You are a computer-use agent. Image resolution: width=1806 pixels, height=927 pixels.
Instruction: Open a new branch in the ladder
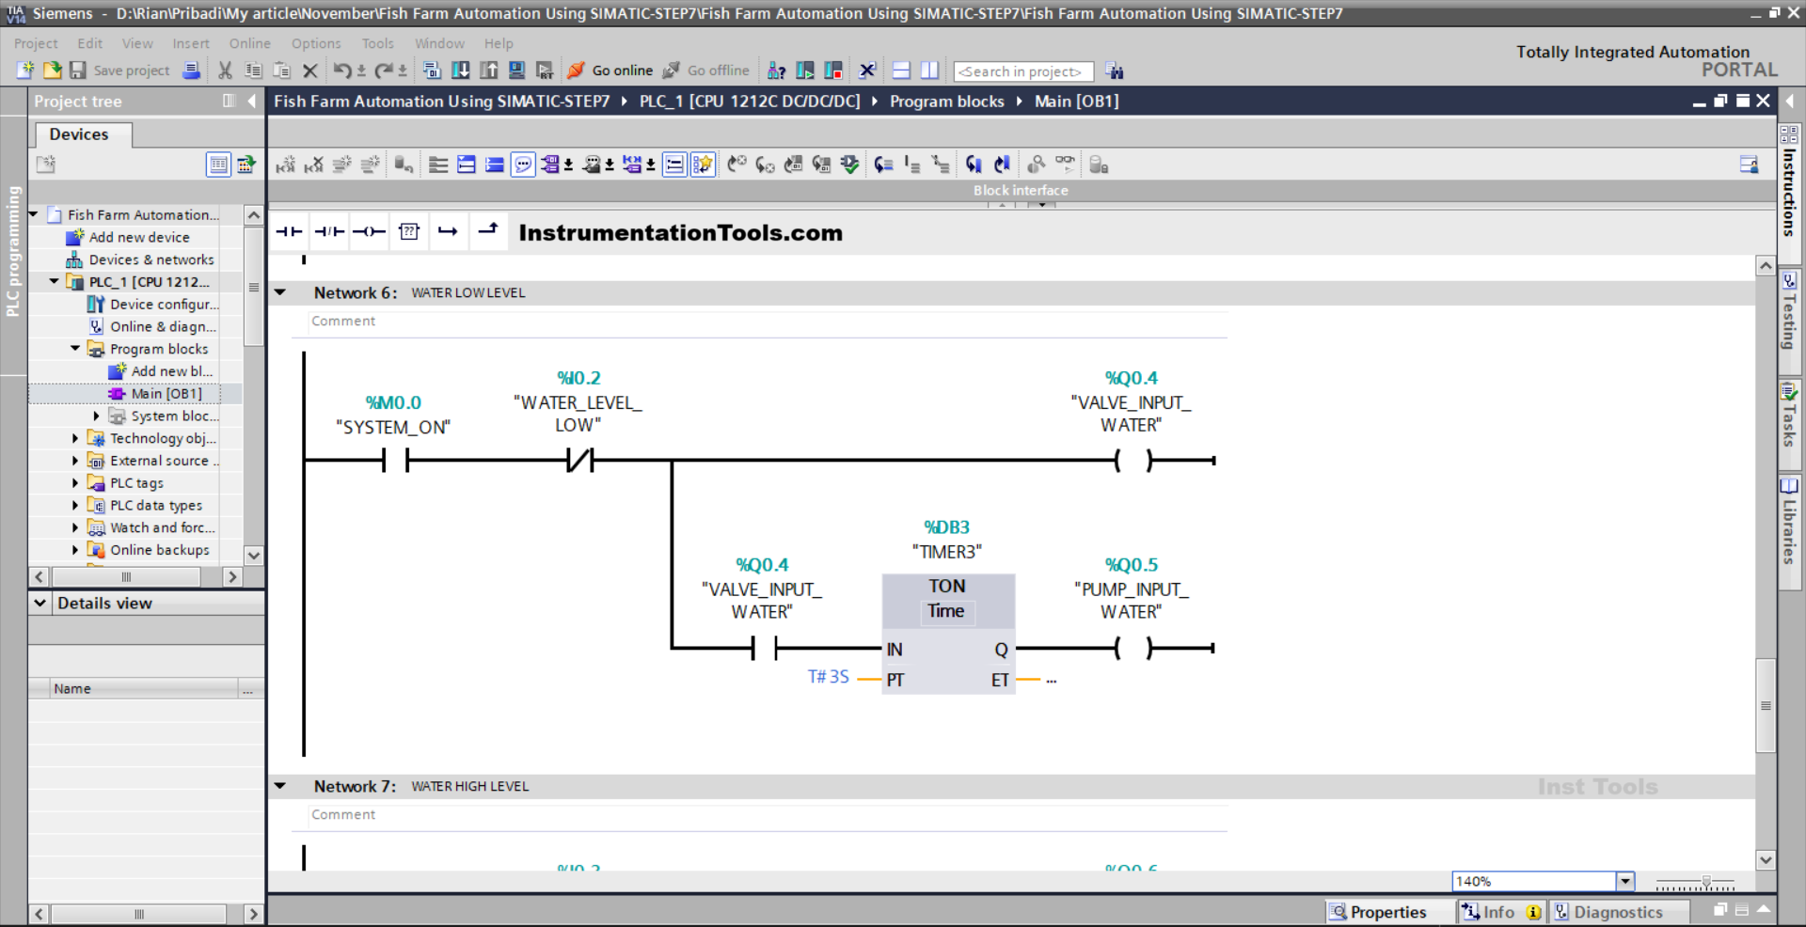(x=449, y=231)
